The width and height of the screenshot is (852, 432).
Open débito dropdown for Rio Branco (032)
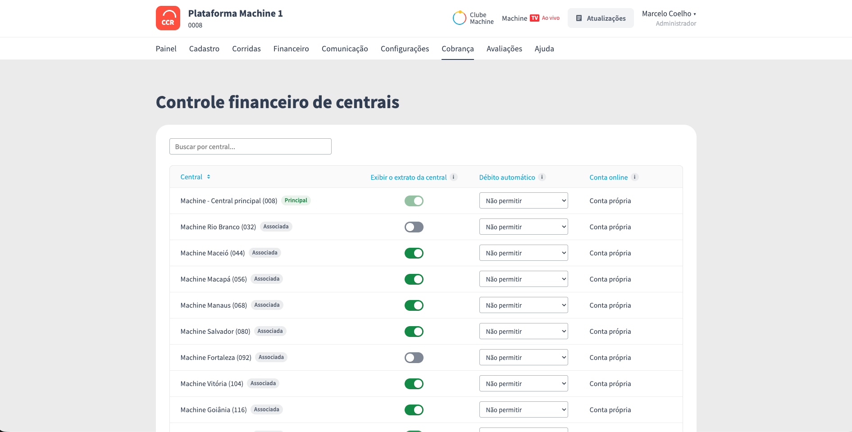[524, 227]
